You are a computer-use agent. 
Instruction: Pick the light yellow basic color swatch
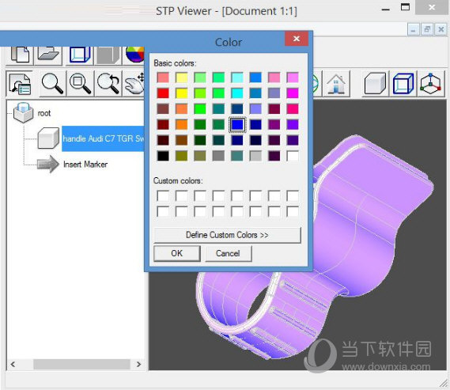pyautogui.click(x=181, y=78)
